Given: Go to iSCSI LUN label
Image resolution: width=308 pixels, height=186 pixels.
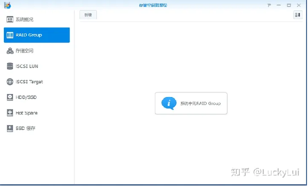Looking at the screenshot, I should (27, 66).
